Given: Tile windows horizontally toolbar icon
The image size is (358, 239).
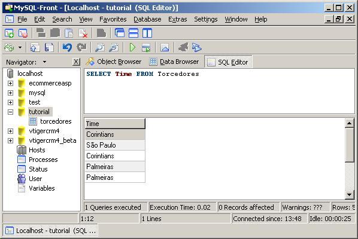Looking at the screenshot, I should coord(134,33).
